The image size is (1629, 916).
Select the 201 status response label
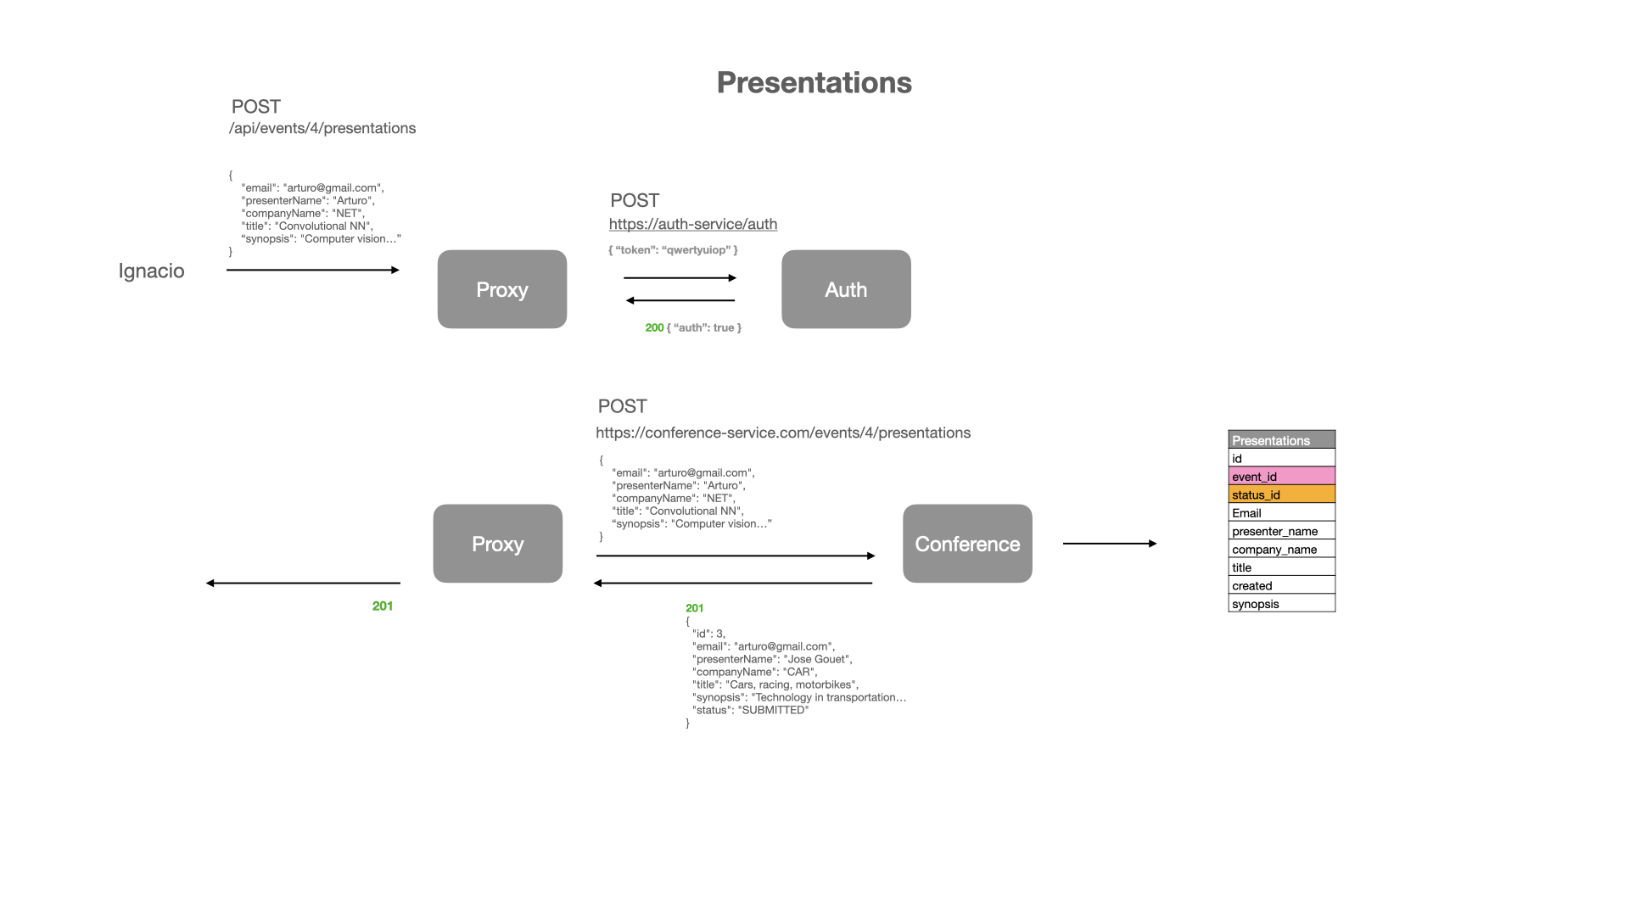[383, 605]
